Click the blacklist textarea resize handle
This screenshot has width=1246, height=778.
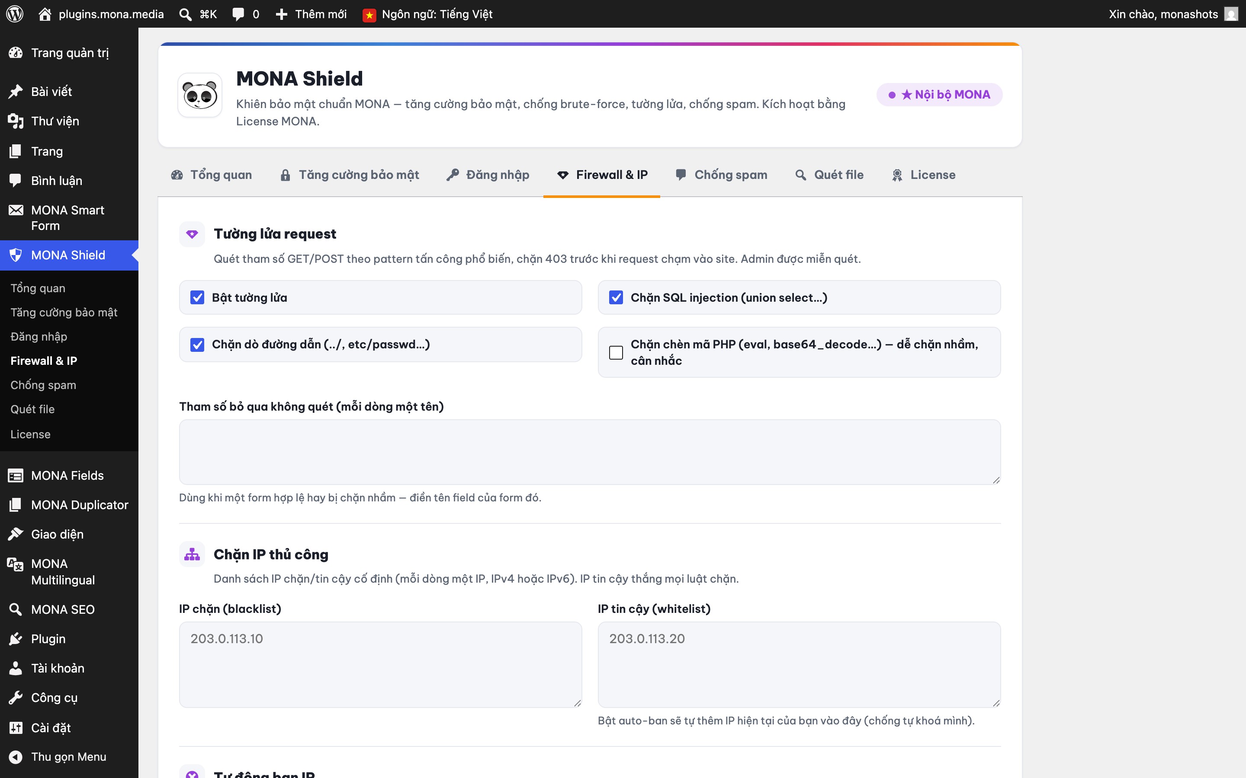pos(577,703)
